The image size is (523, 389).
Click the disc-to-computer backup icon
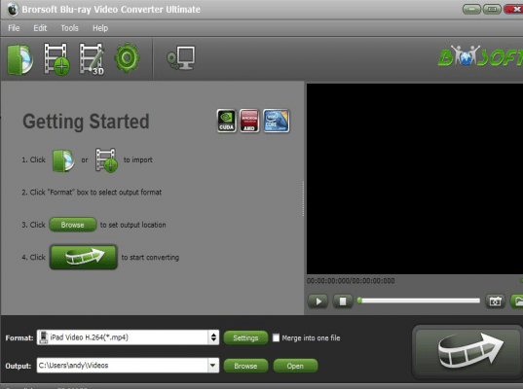click(181, 58)
